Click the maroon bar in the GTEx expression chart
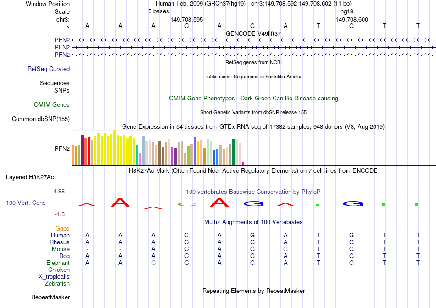This screenshot has width=436, height=308. [82, 150]
